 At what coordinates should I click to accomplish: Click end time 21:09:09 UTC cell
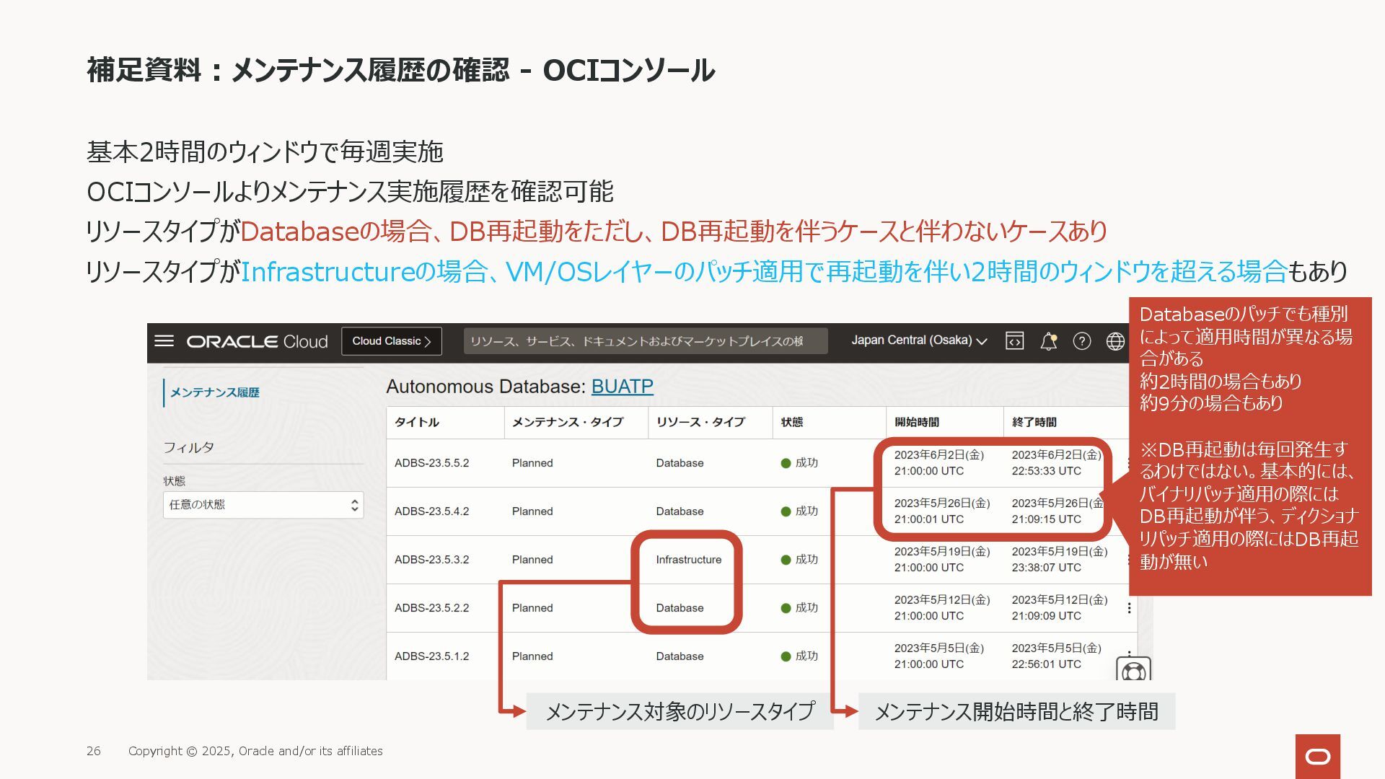tap(1060, 608)
